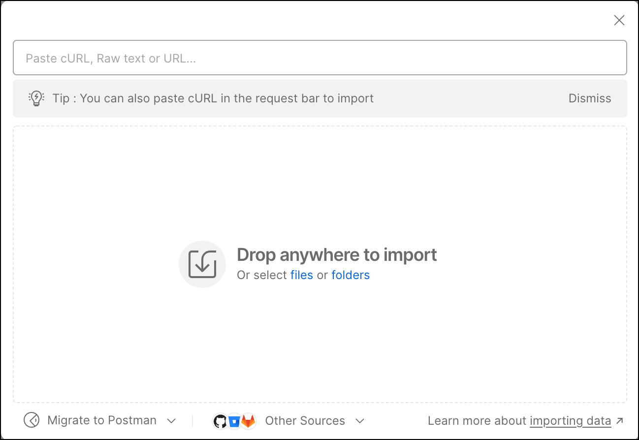Open the importing data link
Screen dimensions: 639x440
(x=570, y=421)
